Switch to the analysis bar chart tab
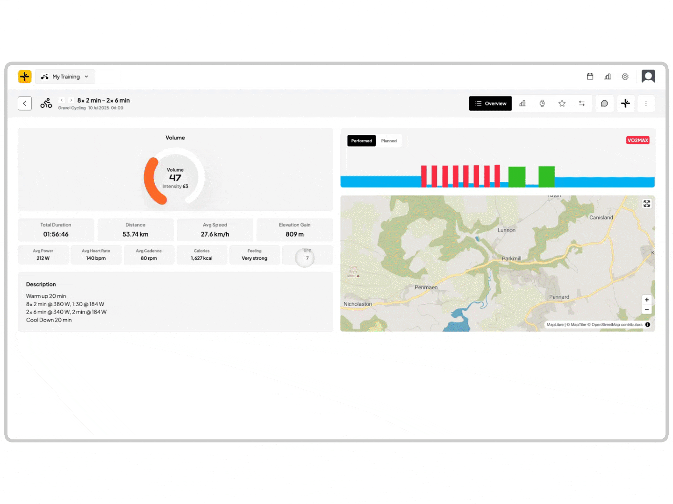 (x=523, y=104)
